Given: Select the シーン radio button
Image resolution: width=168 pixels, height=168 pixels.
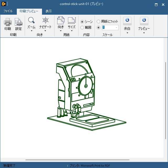Looking at the screenshot, I should [x=82, y=22].
